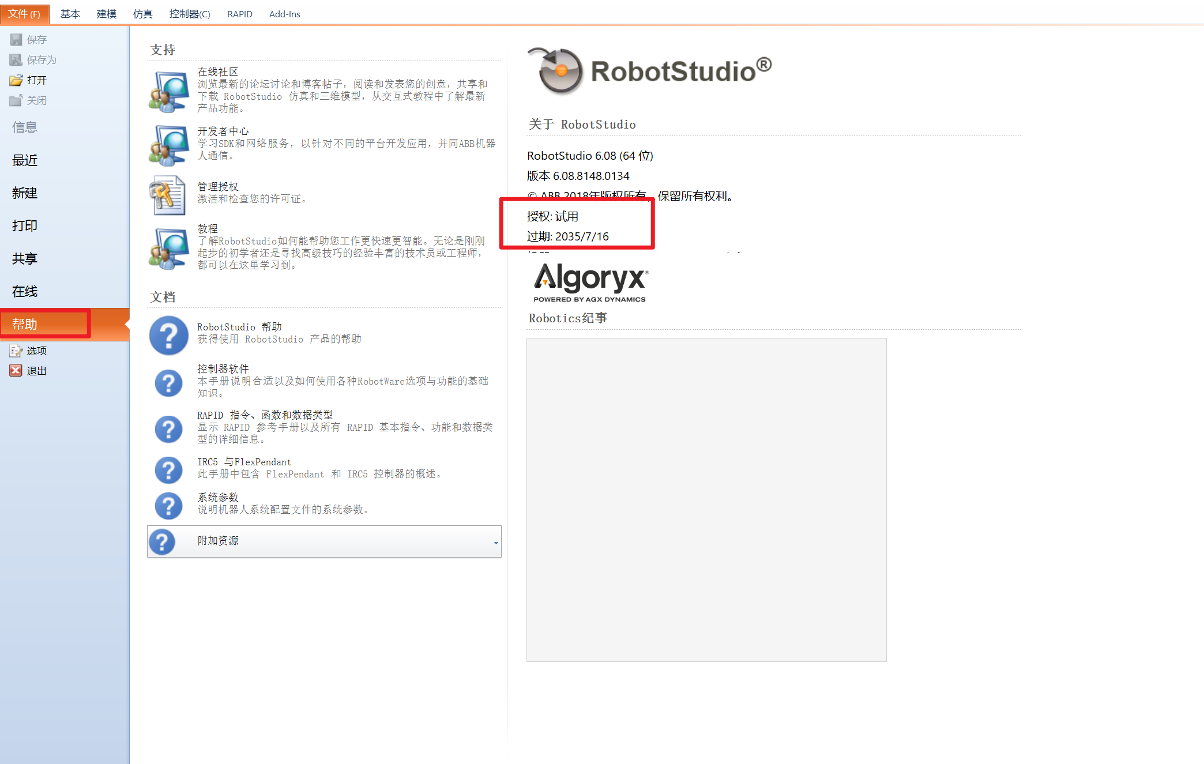Select 共享 in the backstage sidebar
Viewport: 1204px width, 764px height.
pyautogui.click(x=25, y=259)
